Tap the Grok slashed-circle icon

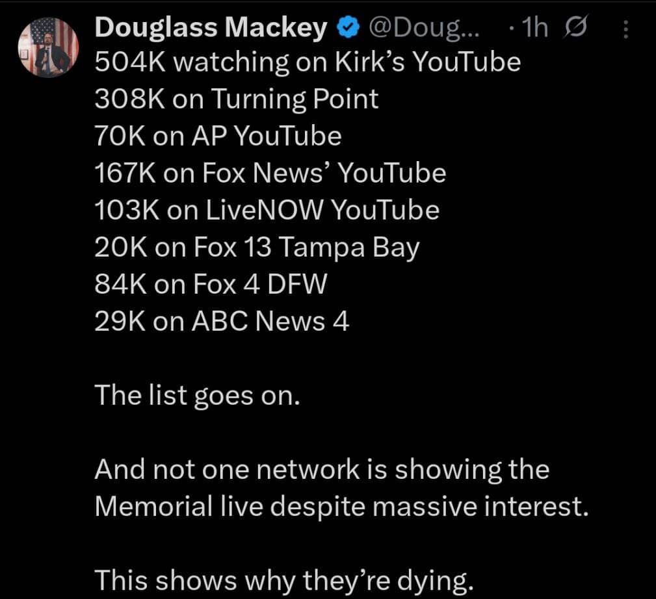pos(576,28)
